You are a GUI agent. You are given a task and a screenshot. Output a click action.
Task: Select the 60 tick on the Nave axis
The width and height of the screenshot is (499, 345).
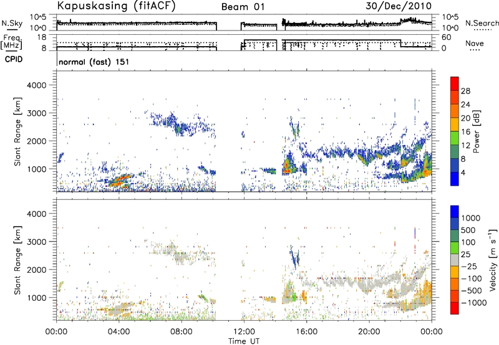[447, 37]
